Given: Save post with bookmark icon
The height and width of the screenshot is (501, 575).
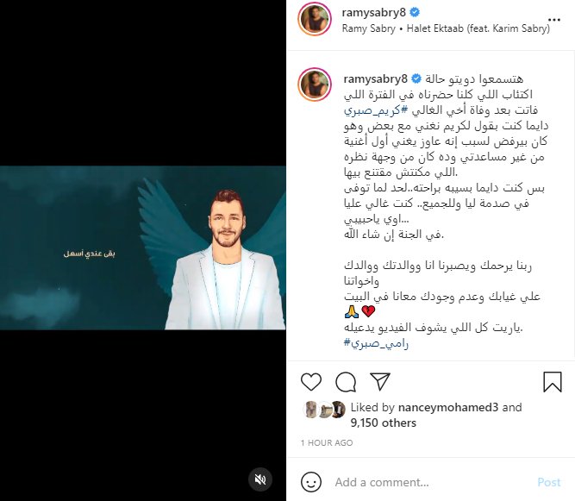Looking at the screenshot, I should coord(553,382).
